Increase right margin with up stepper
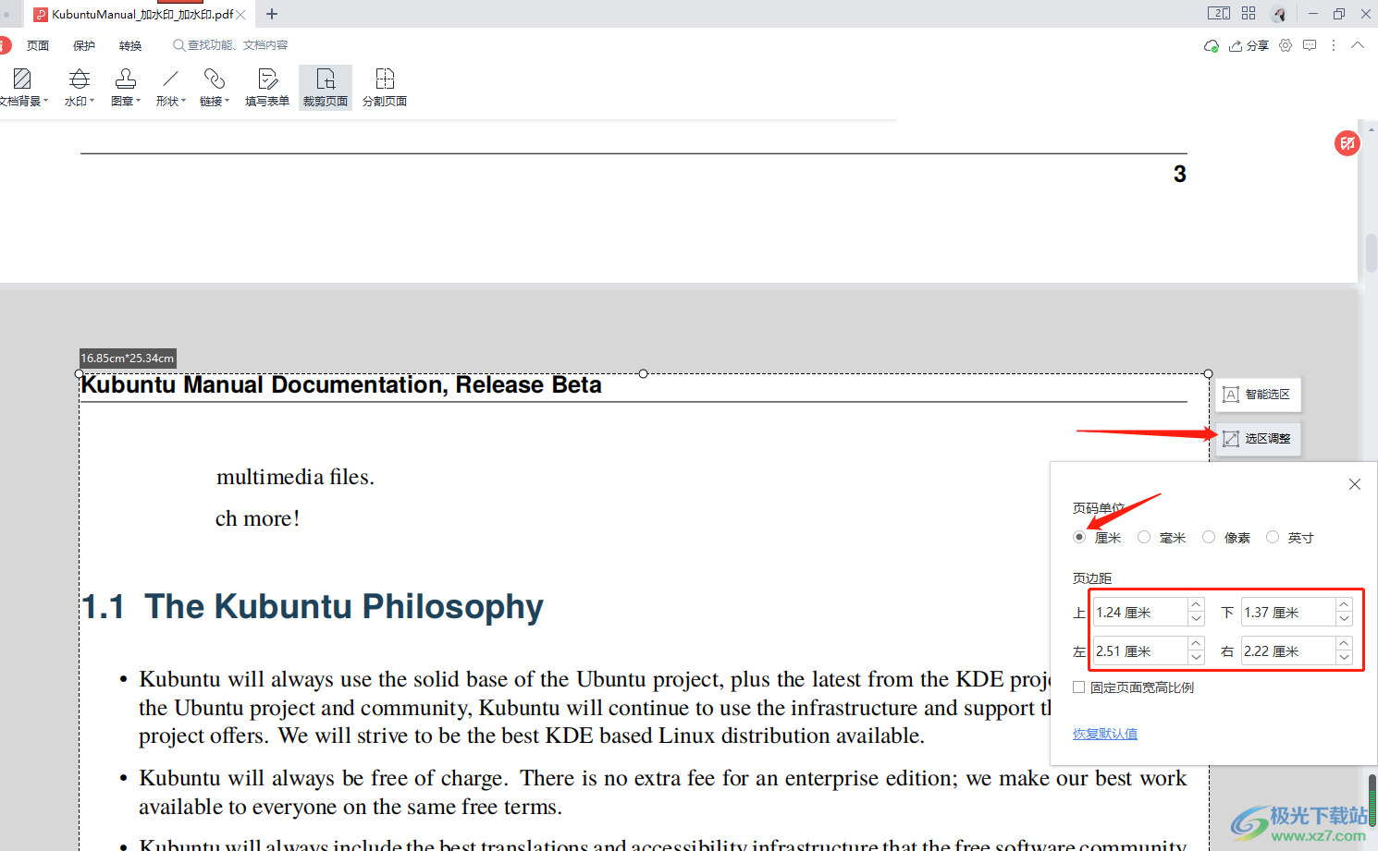 1344,643
